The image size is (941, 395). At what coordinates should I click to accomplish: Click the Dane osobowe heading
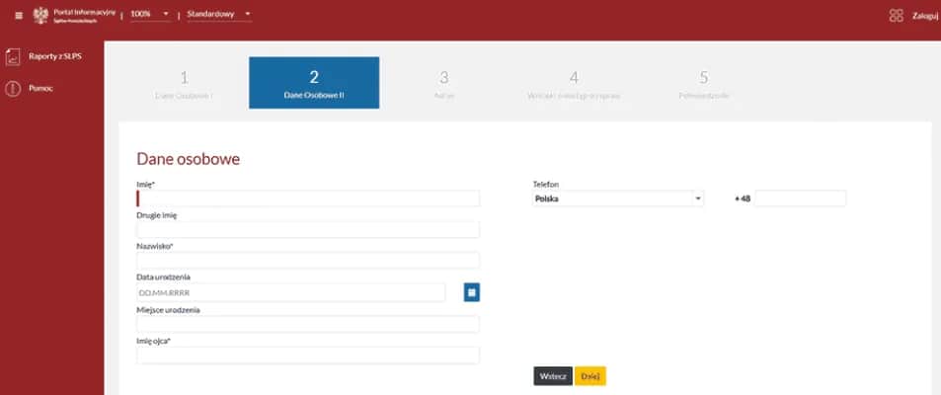pyautogui.click(x=189, y=158)
